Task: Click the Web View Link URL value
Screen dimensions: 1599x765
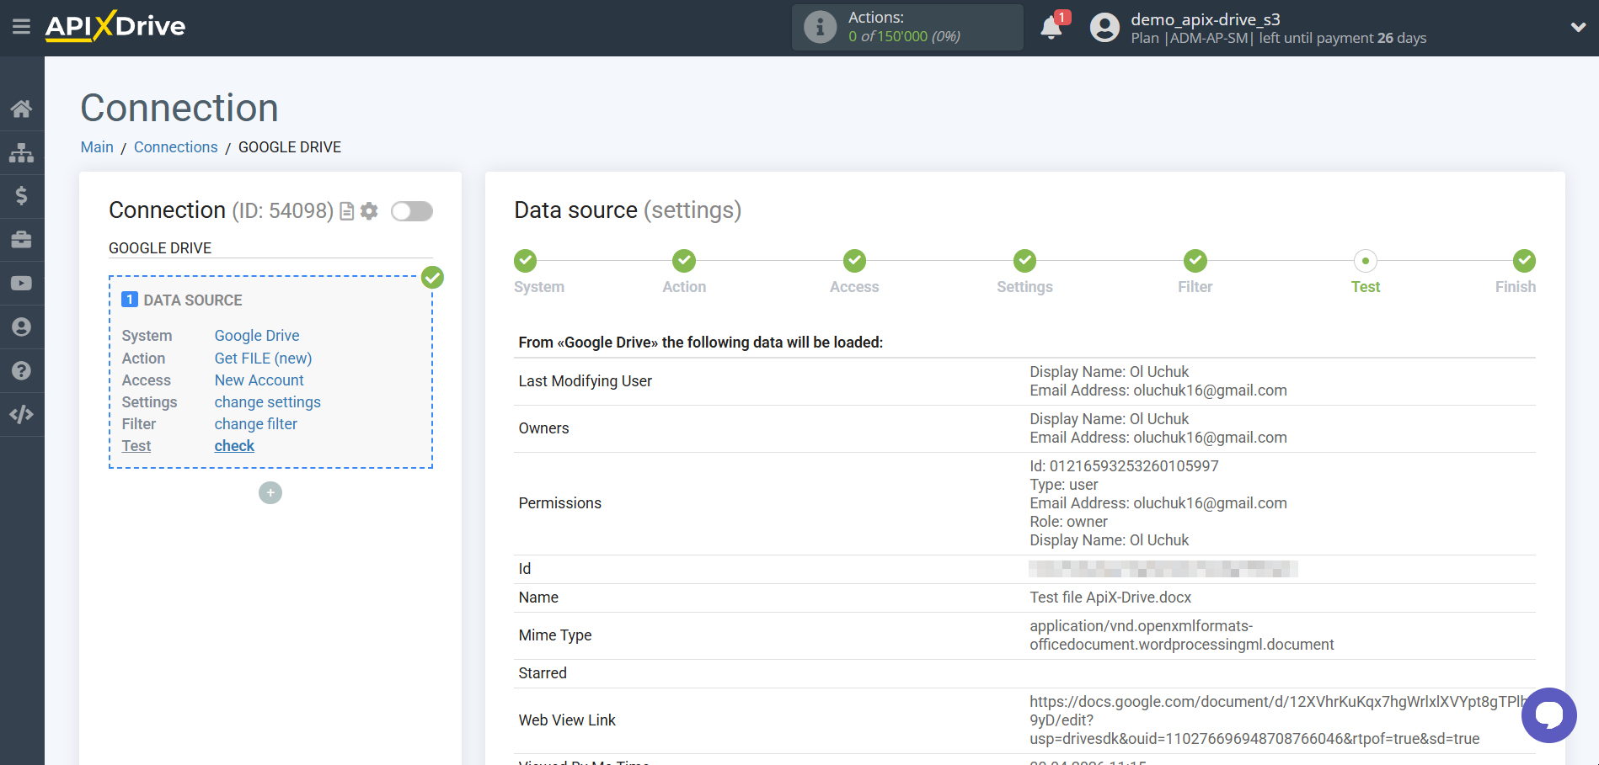Action: pos(1279,720)
